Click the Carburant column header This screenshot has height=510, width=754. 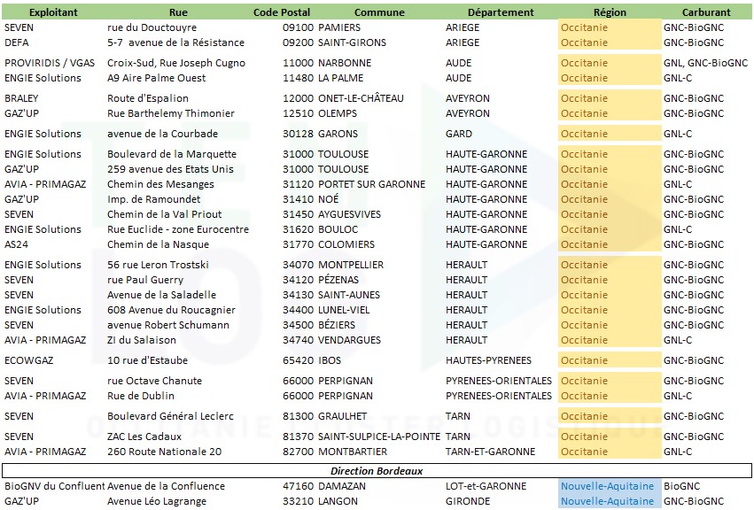706,12
